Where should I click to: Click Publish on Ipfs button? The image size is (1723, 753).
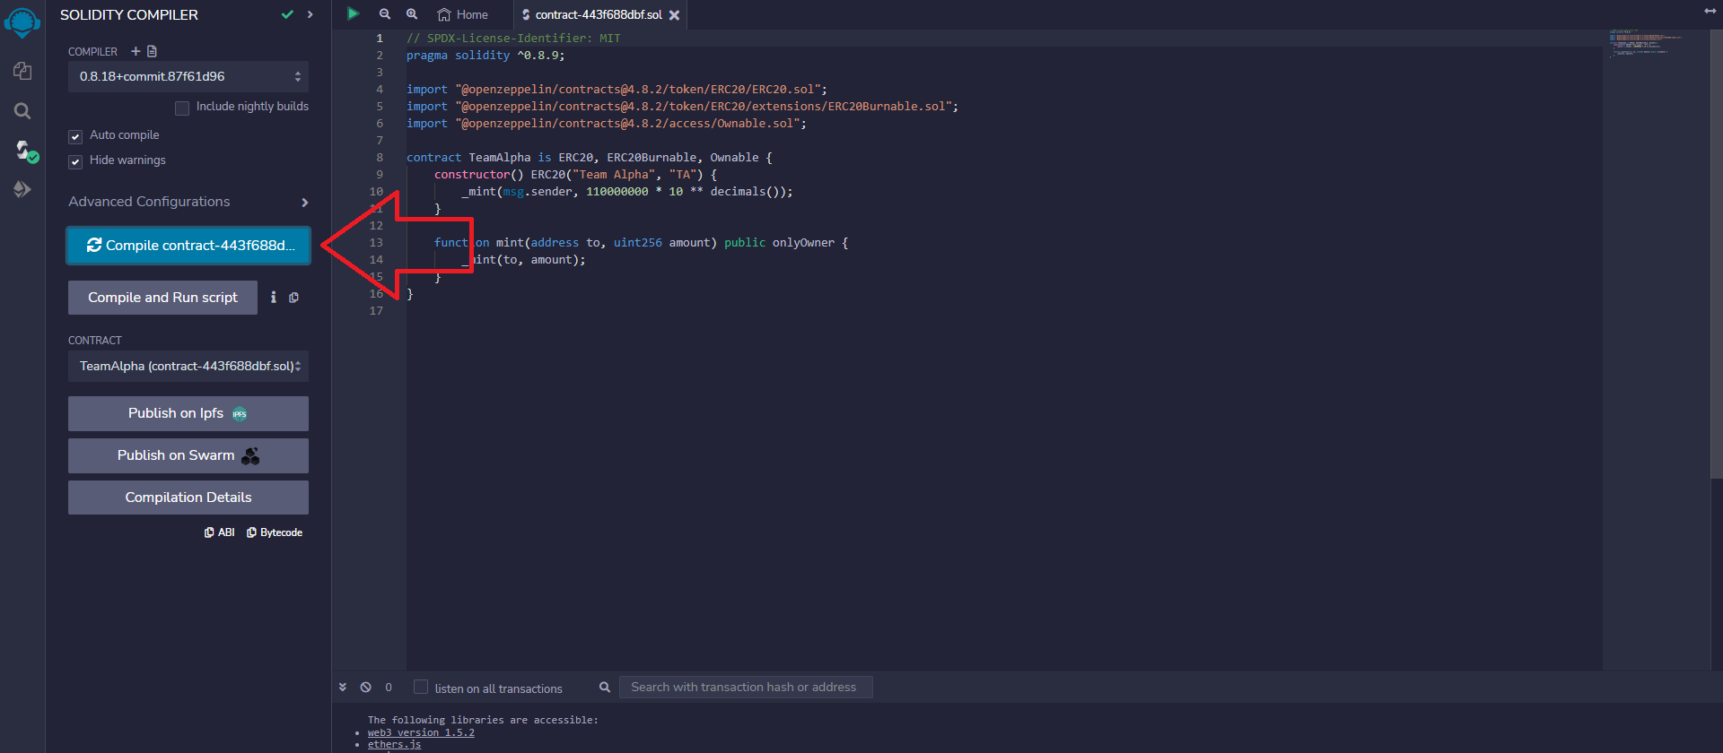click(x=188, y=413)
